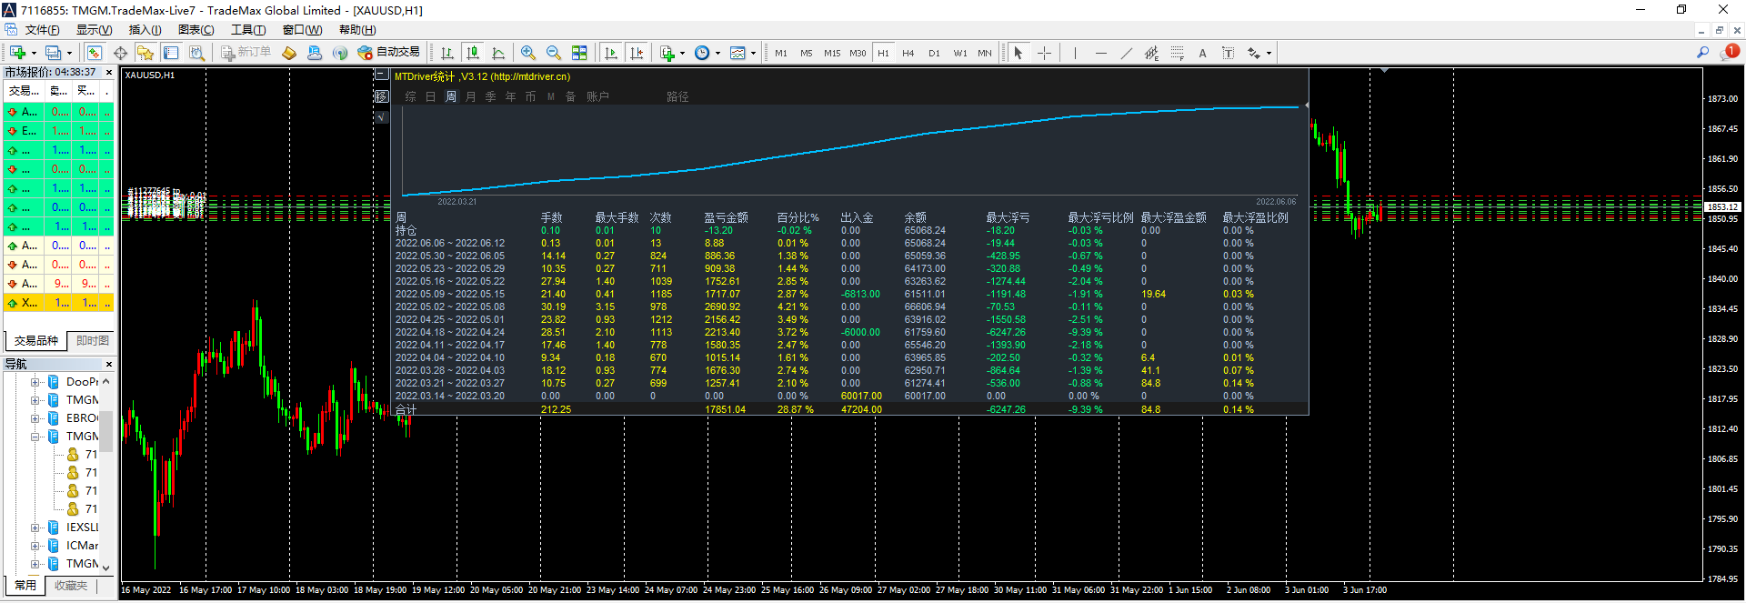1746x603 pixels.
Task: Click the Zoom In magnifier icon
Action: coord(528,53)
